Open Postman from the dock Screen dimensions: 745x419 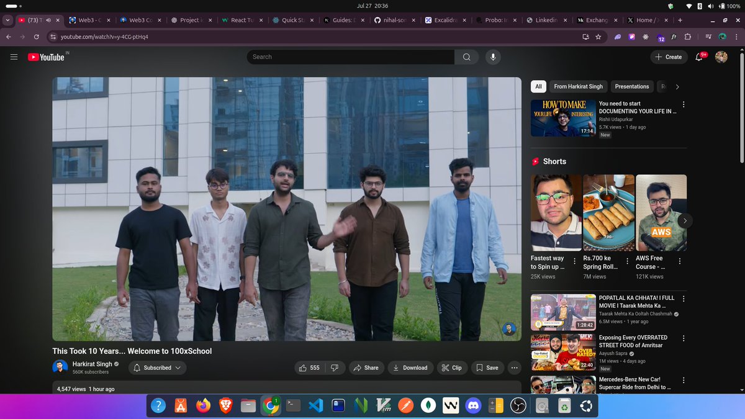[x=405, y=405]
